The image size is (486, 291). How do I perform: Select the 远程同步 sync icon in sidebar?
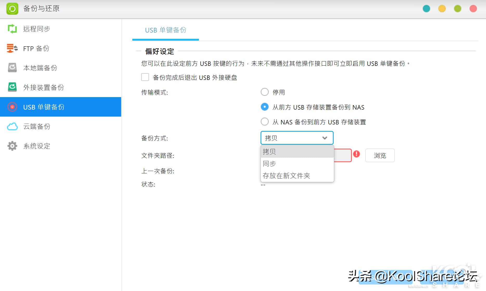click(x=12, y=29)
